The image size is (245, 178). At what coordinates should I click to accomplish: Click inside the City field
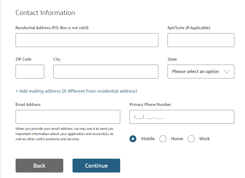(106, 71)
